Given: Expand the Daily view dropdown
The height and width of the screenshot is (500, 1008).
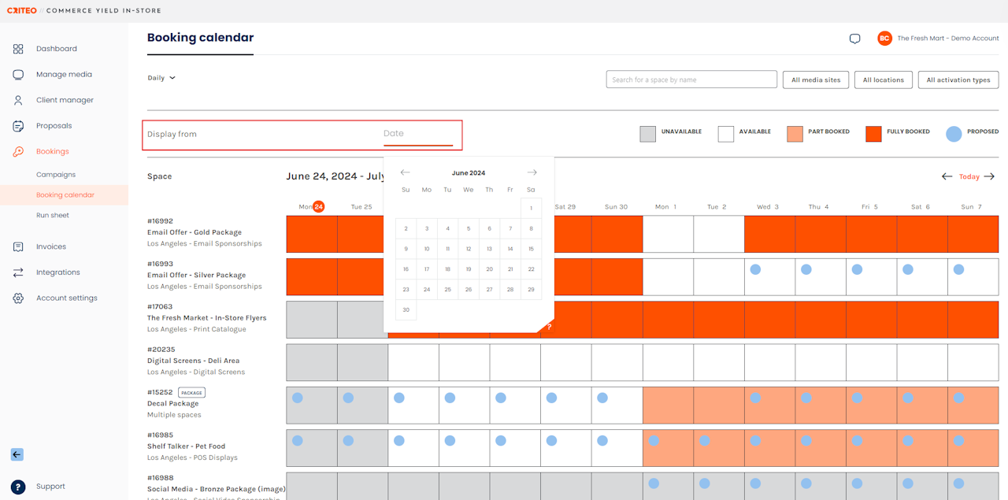Looking at the screenshot, I should 161,78.
